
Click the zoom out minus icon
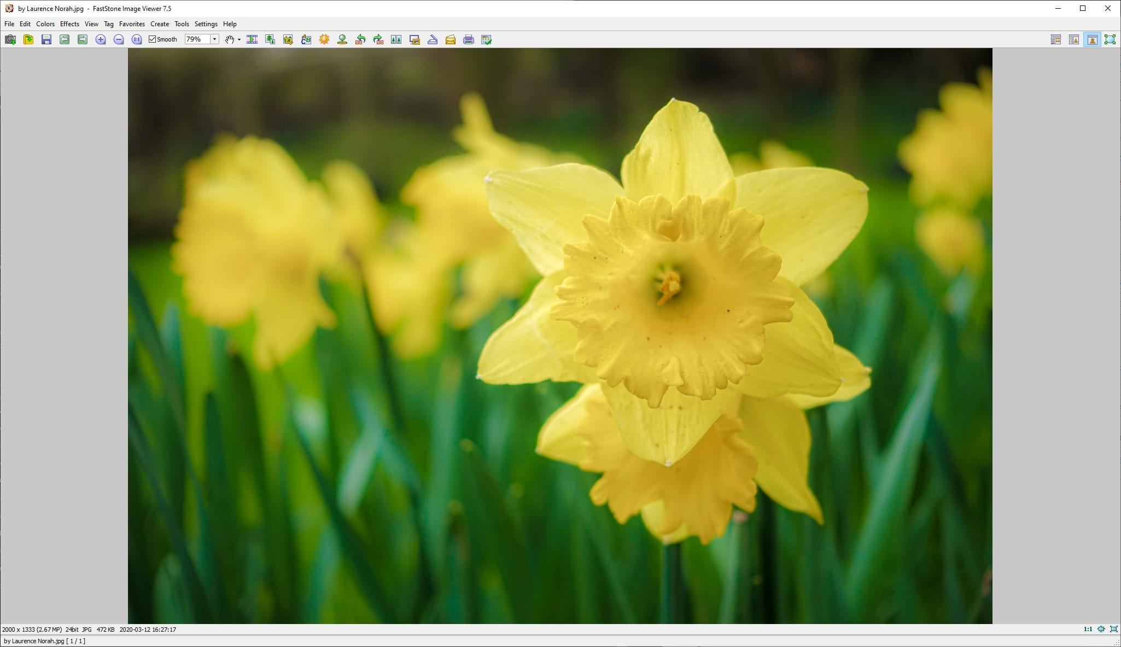(x=119, y=39)
